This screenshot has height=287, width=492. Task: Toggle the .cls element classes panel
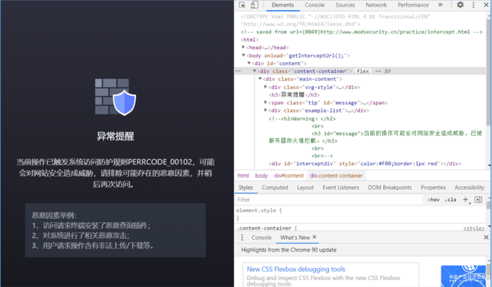450,199
